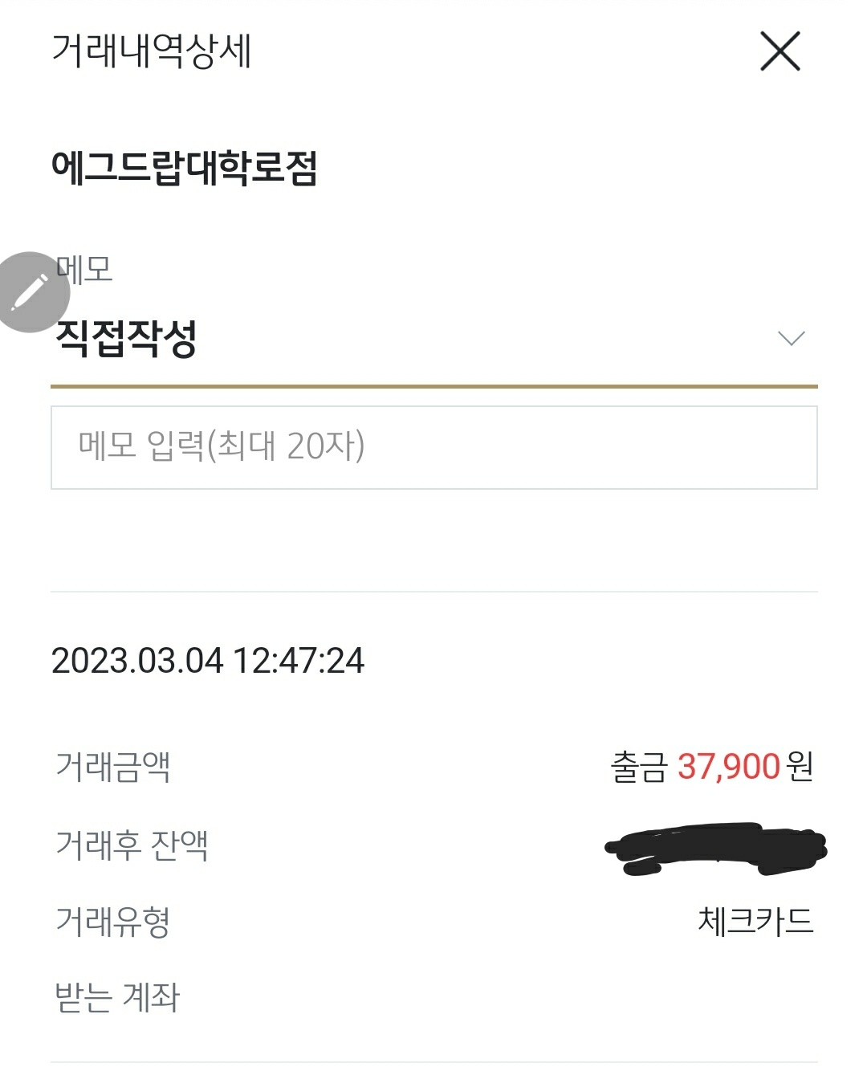Click the gold underline beneath 직접작성

pyautogui.click(x=433, y=386)
